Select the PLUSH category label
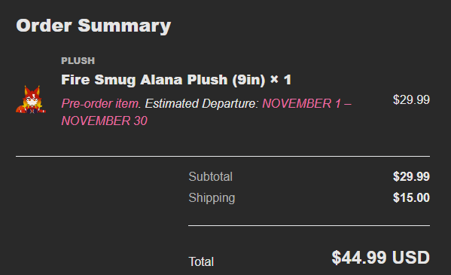This screenshot has height=275, width=451. coord(78,61)
